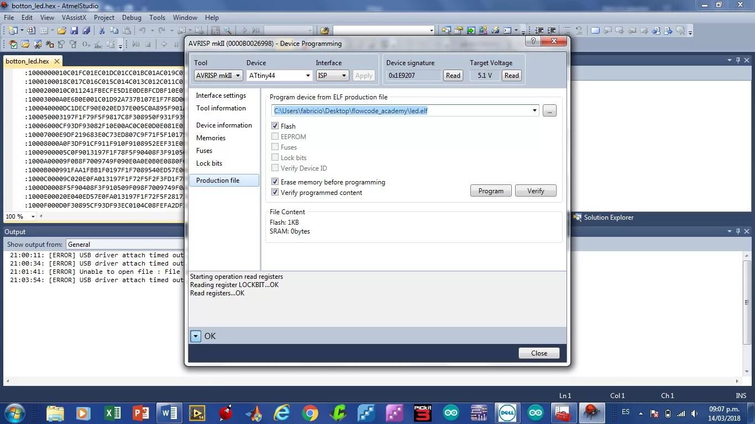The width and height of the screenshot is (755, 424).
Task: Open the Tools menu
Action: pyautogui.click(x=157, y=17)
